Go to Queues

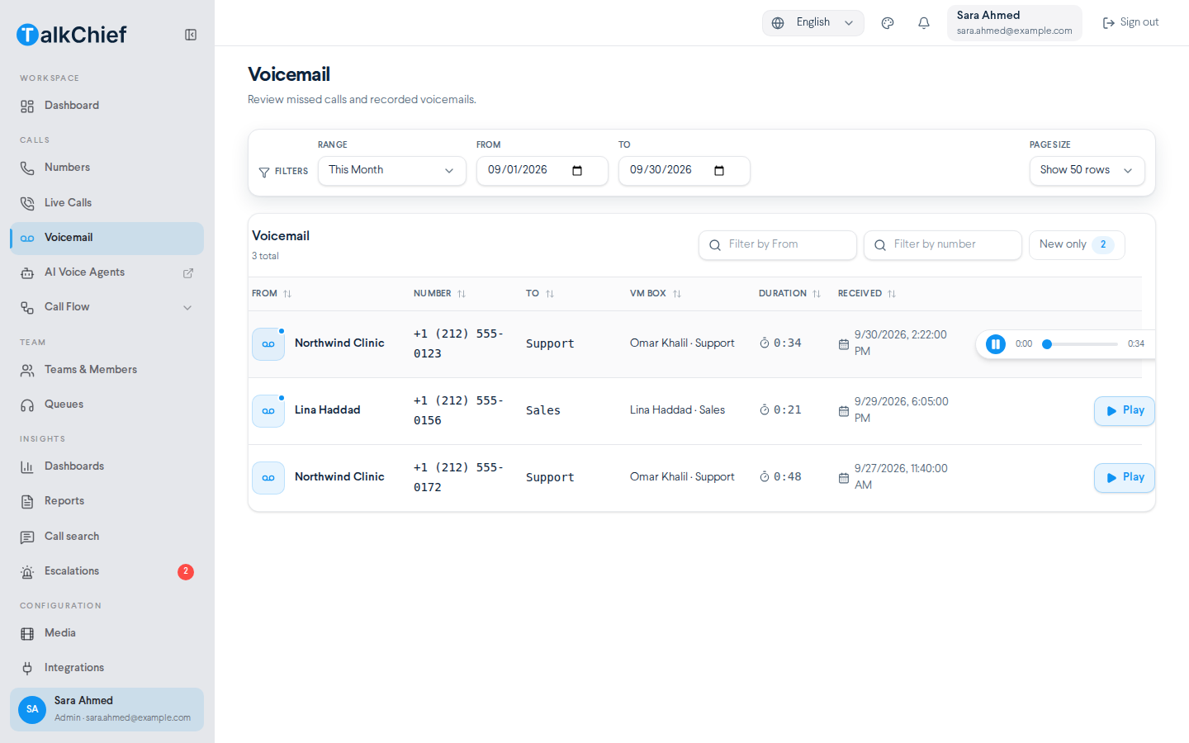[x=107, y=405]
